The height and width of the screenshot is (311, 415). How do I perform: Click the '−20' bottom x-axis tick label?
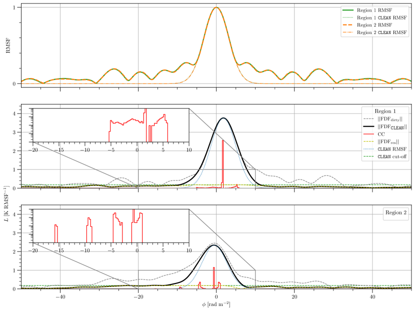(138, 297)
